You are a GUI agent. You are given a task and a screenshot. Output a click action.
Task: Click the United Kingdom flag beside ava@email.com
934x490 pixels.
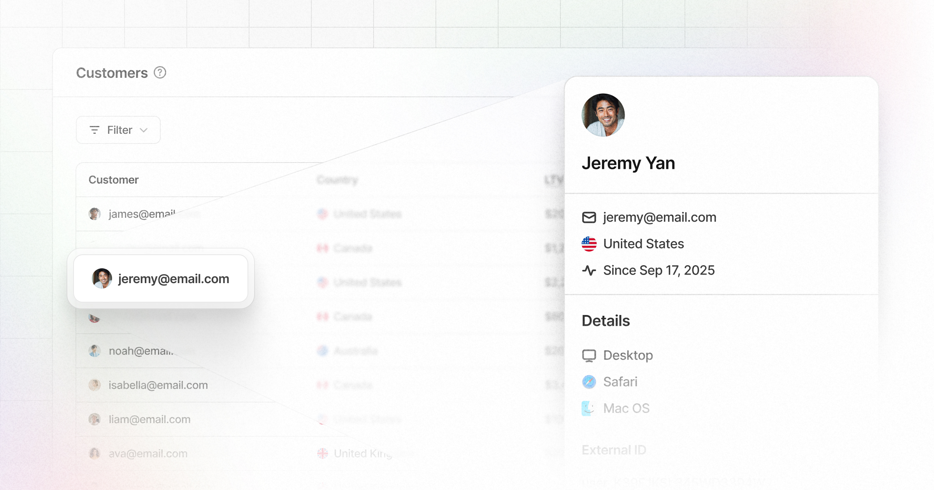[323, 453]
